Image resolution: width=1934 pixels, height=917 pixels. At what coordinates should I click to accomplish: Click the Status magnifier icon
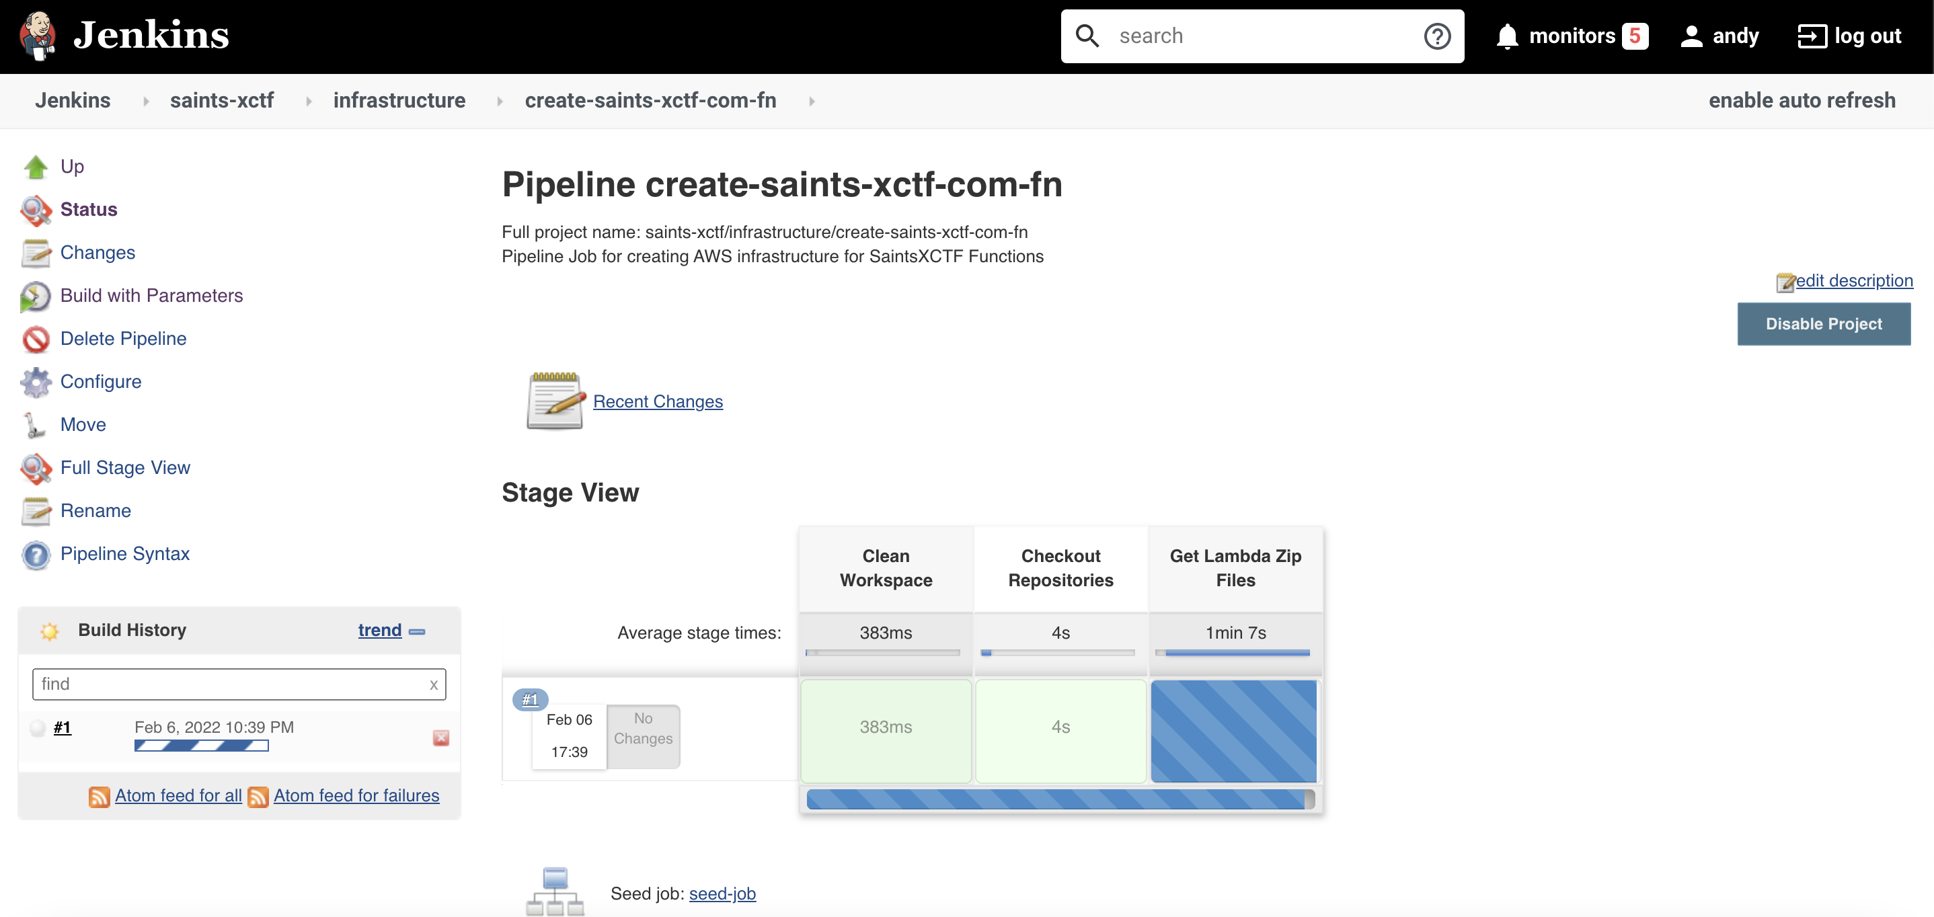[35, 210]
